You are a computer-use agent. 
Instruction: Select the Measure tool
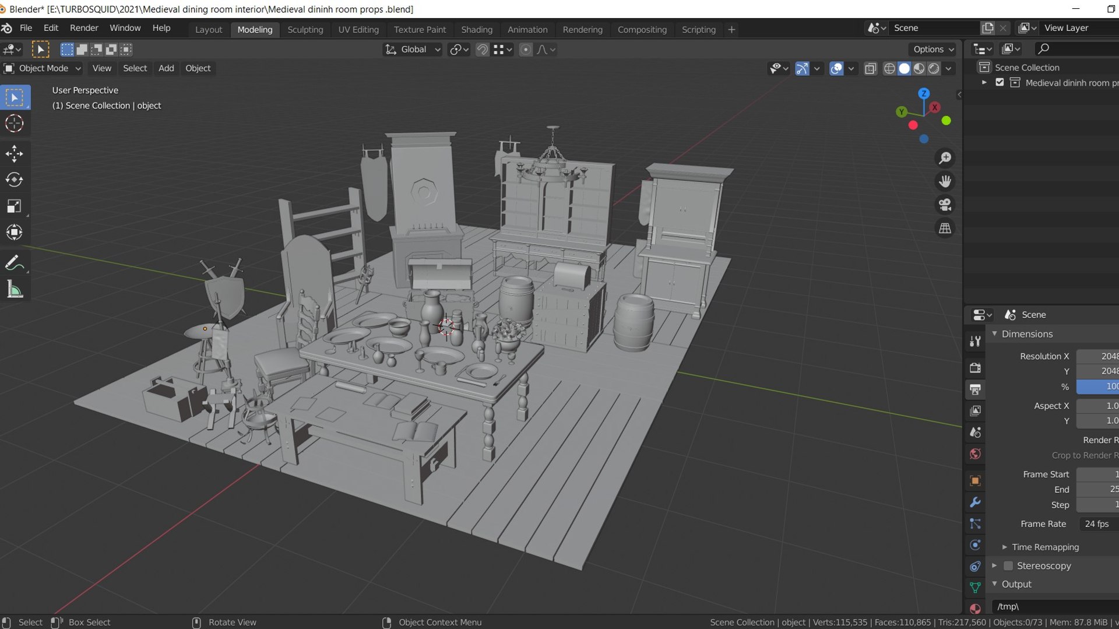[14, 289]
